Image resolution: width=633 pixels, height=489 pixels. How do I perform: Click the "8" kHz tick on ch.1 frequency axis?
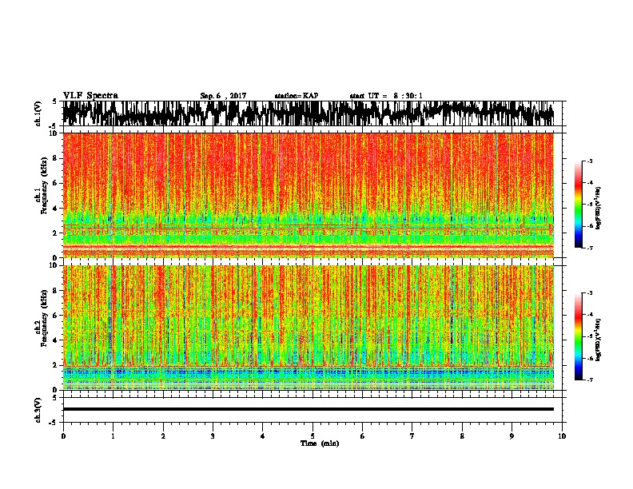coord(57,158)
